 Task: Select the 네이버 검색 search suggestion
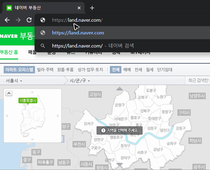click(x=122, y=46)
